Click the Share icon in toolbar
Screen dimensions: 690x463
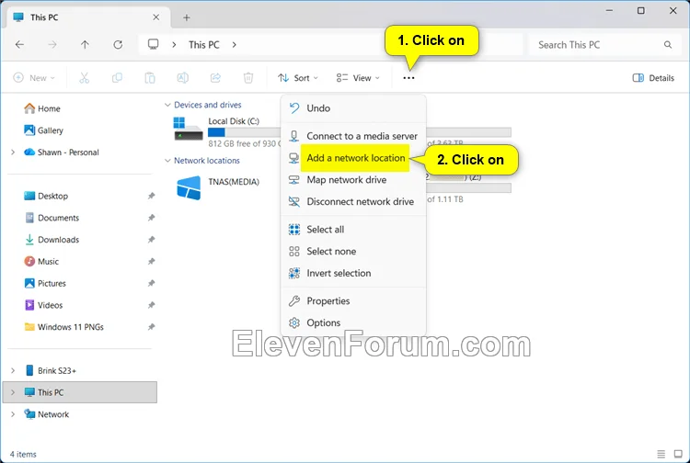coord(215,78)
